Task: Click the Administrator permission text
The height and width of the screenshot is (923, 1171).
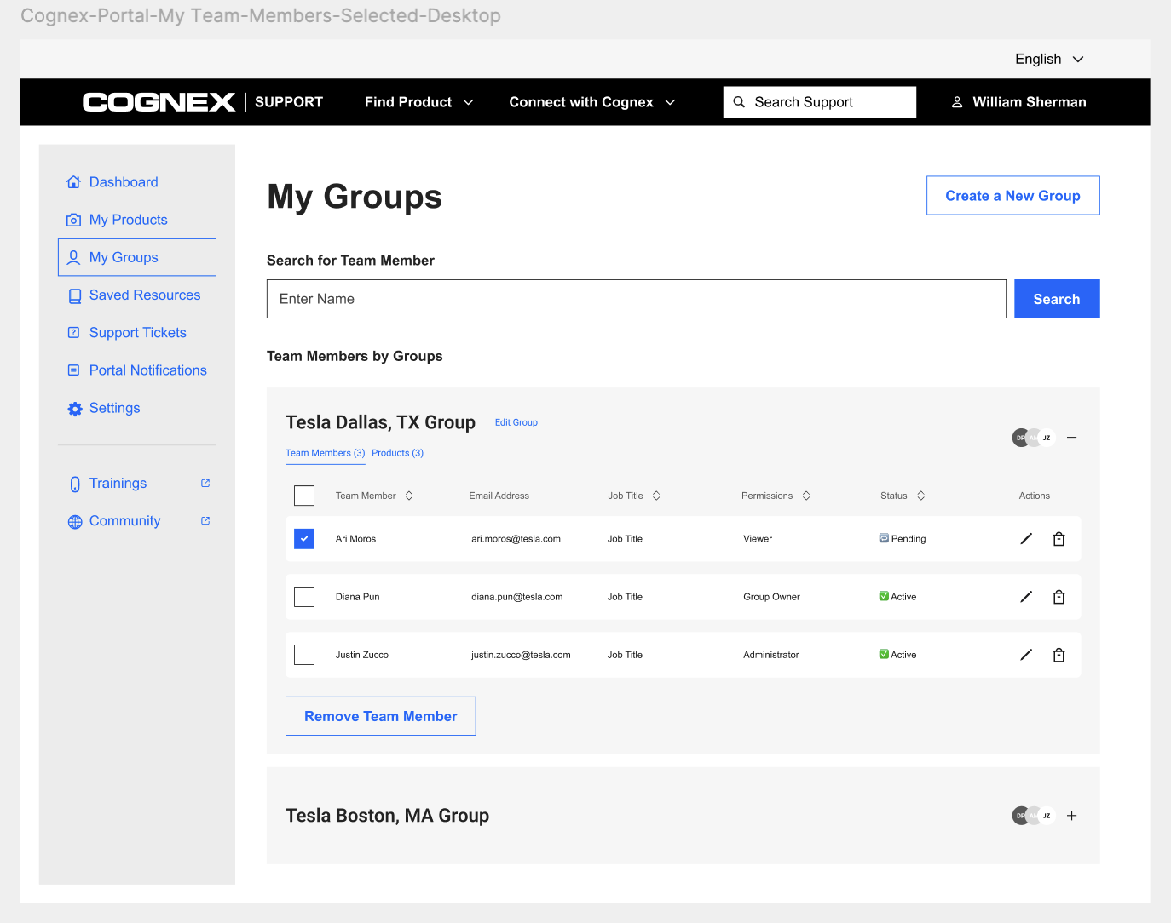Action: [x=771, y=655]
